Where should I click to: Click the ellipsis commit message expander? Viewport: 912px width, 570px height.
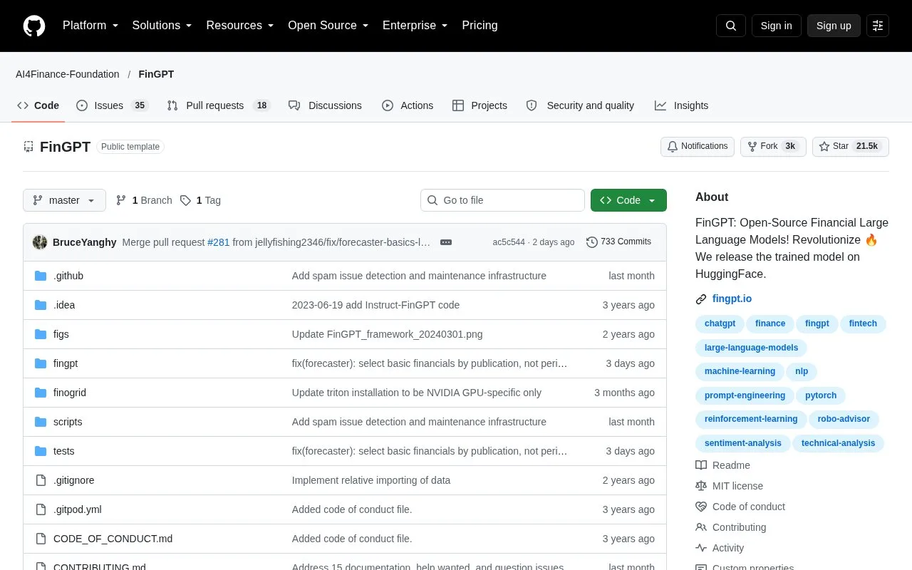click(x=446, y=242)
